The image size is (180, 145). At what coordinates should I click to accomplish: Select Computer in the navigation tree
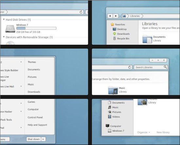pyautogui.click(x=116, y=126)
